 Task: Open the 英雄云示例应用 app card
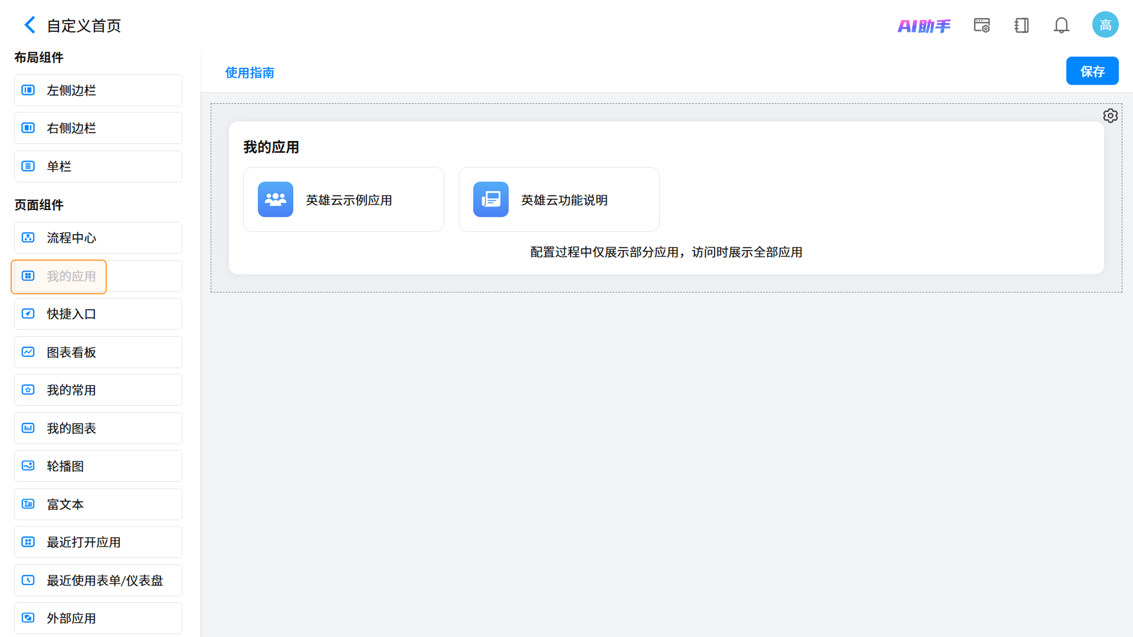tap(343, 200)
